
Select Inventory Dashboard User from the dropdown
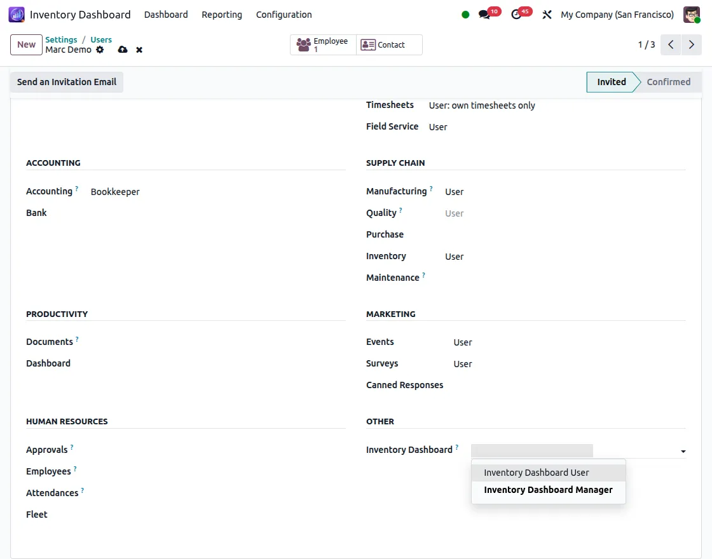pyautogui.click(x=536, y=472)
